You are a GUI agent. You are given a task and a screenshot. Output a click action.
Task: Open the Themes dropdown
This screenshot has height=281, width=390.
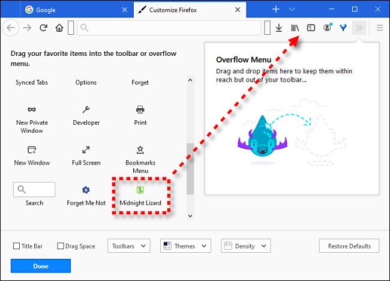coord(185,246)
